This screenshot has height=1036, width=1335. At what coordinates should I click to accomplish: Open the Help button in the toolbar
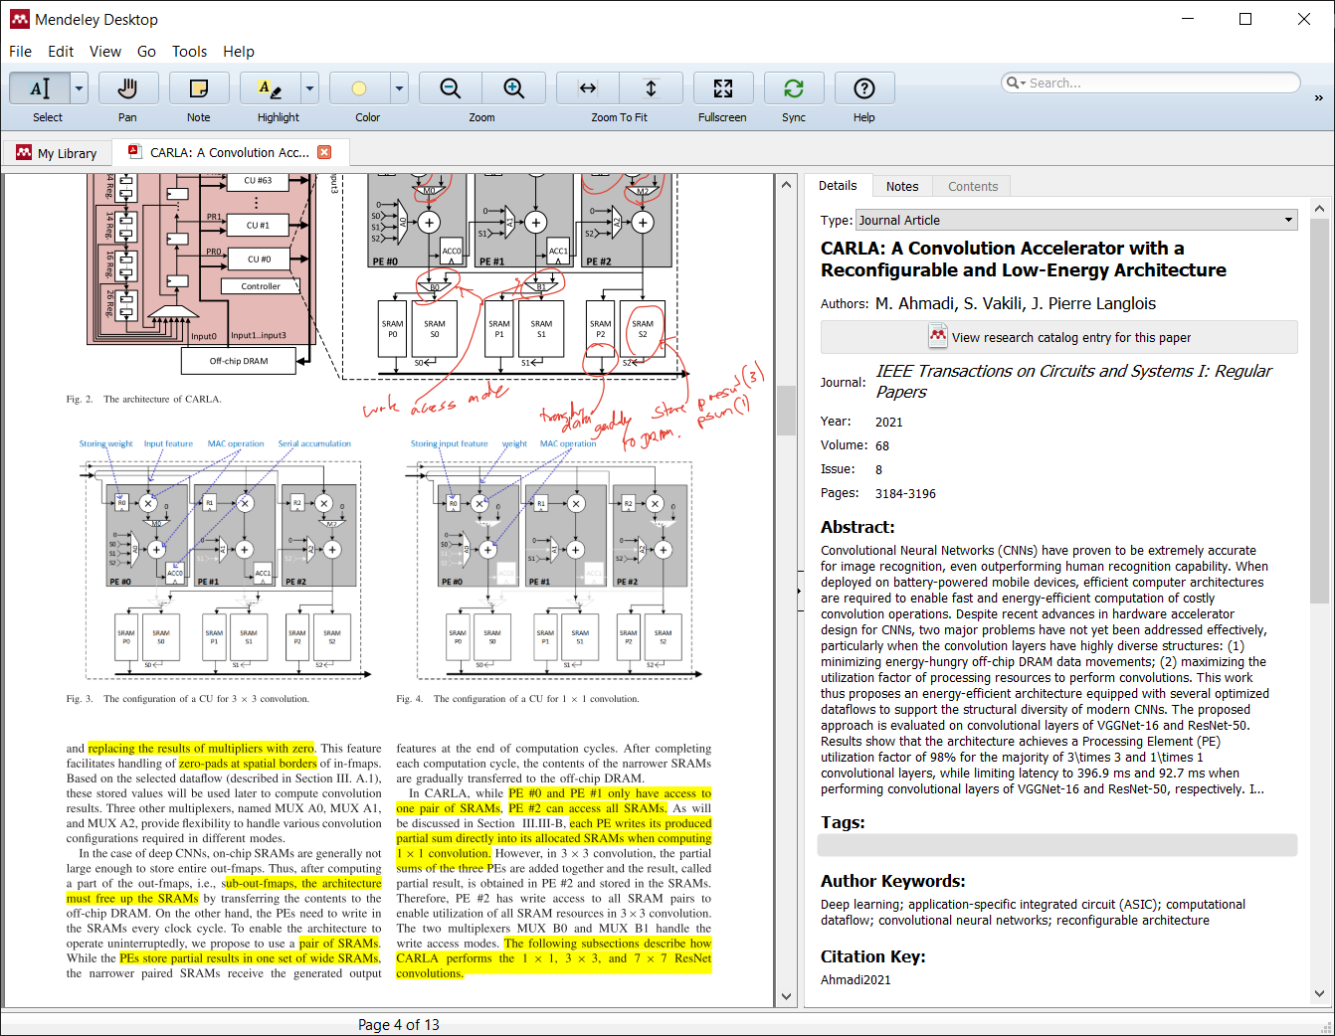coord(863,88)
